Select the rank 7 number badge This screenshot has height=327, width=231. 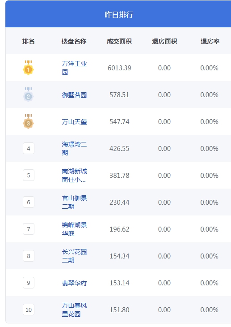click(x=29, y=229)
